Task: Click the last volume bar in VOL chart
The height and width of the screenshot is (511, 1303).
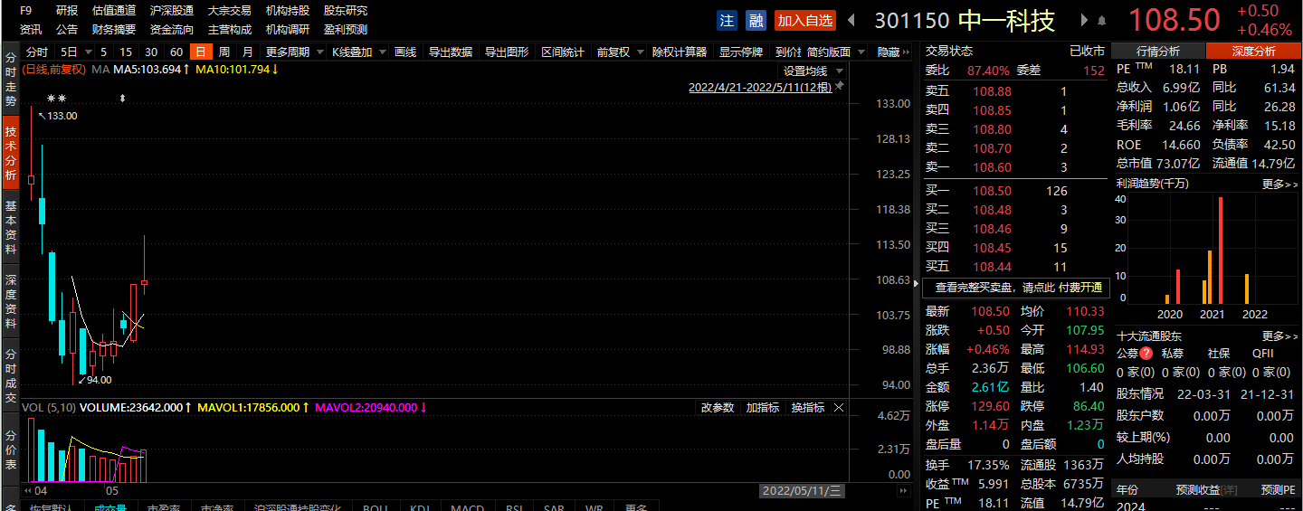Action: point(143,466)
